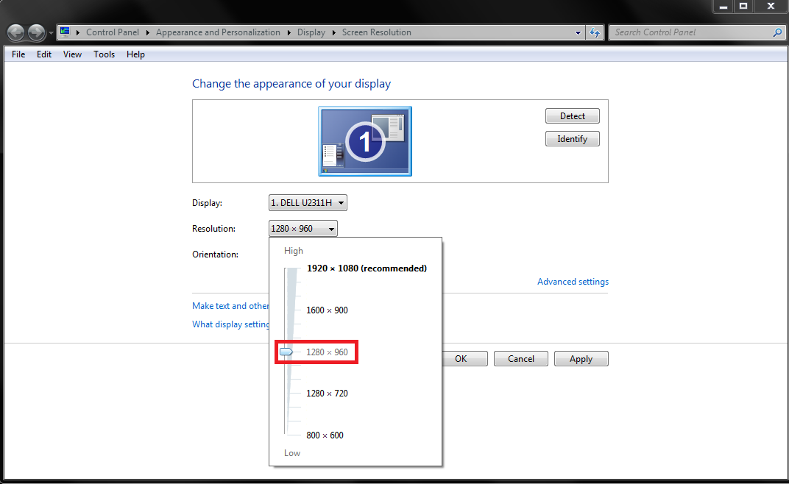Image resolution: width=789 pixels, height=484 pixels.
Task: Maximize the Screen Resolution window
Action: pyautogui.click(x=743, y=6)
